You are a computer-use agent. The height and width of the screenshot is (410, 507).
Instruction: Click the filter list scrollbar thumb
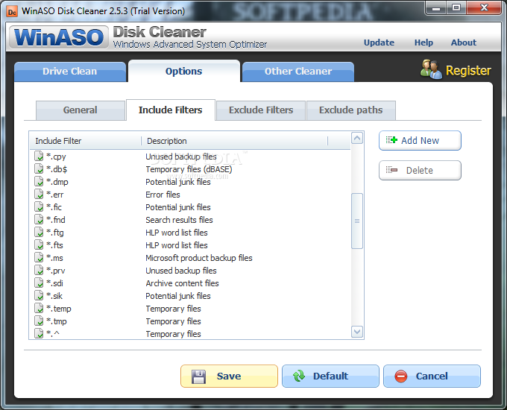357,221
